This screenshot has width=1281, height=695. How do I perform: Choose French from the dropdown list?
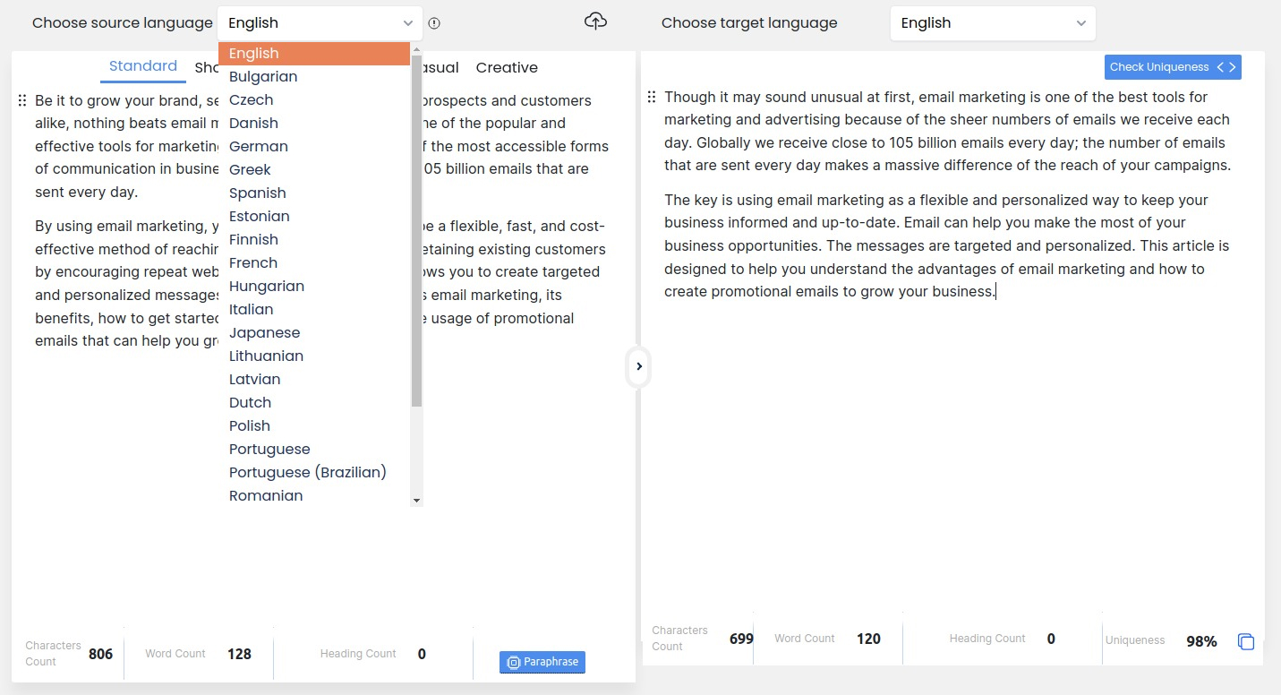[x=314, y=263]
